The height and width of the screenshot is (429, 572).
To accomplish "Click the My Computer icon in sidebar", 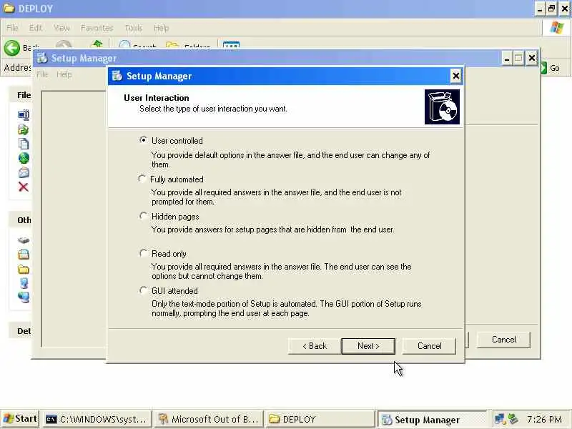I will point(24,283).
